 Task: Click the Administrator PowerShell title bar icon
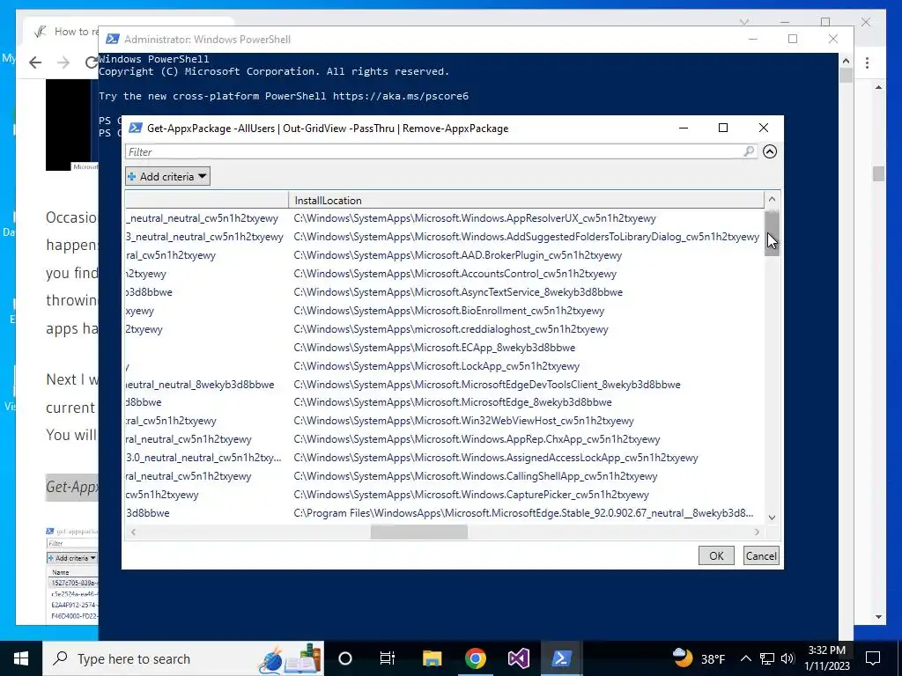pos(113,39)
